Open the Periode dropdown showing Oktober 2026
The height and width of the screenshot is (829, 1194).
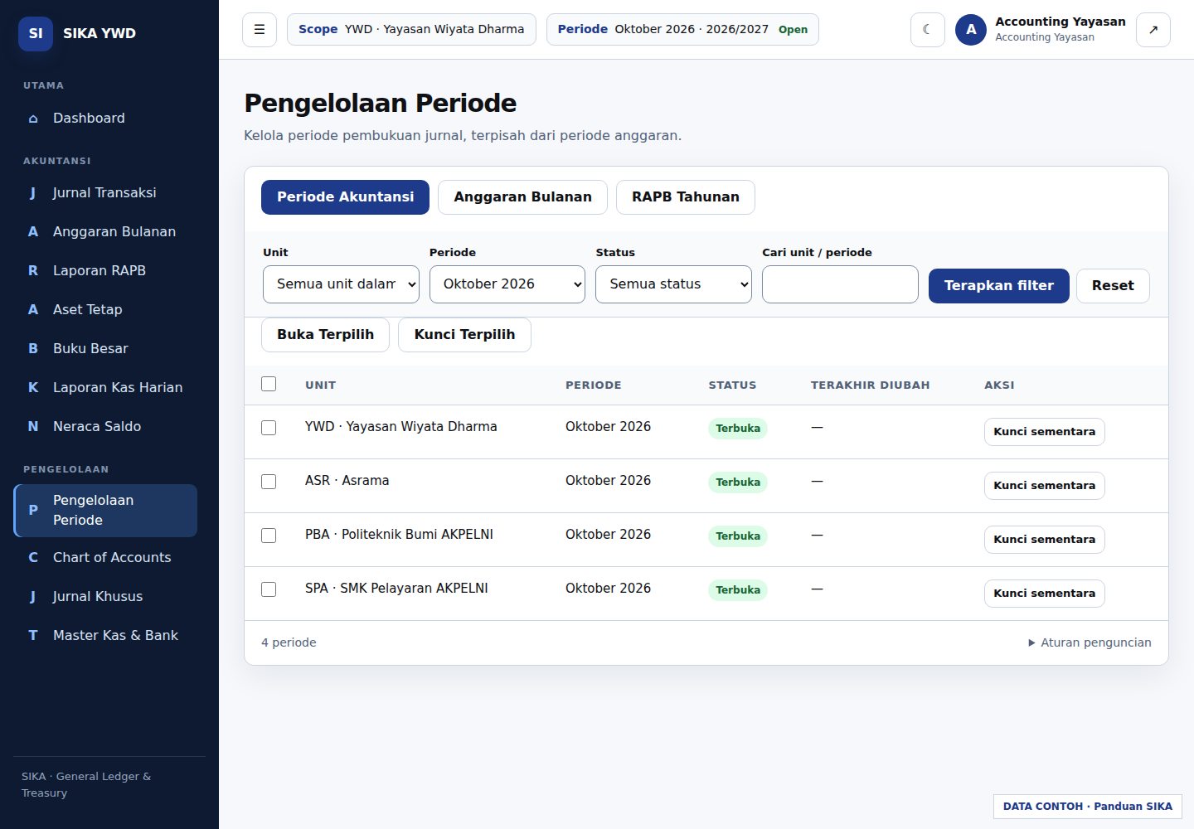coord(507,284)
